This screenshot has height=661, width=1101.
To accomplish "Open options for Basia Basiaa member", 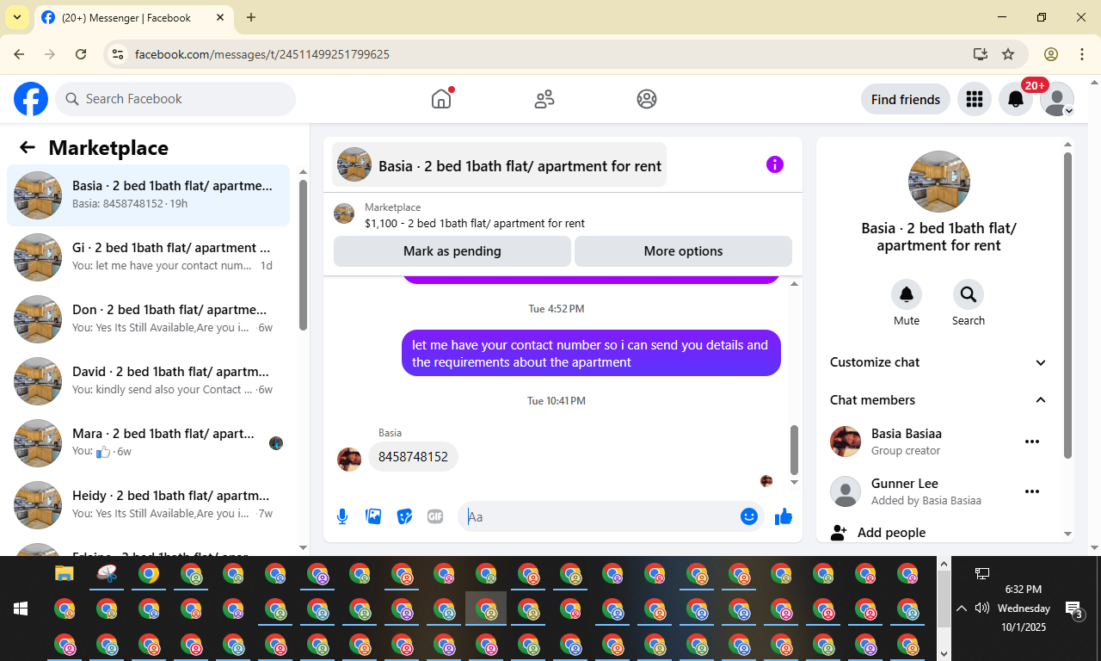I will coord(1032,442).
